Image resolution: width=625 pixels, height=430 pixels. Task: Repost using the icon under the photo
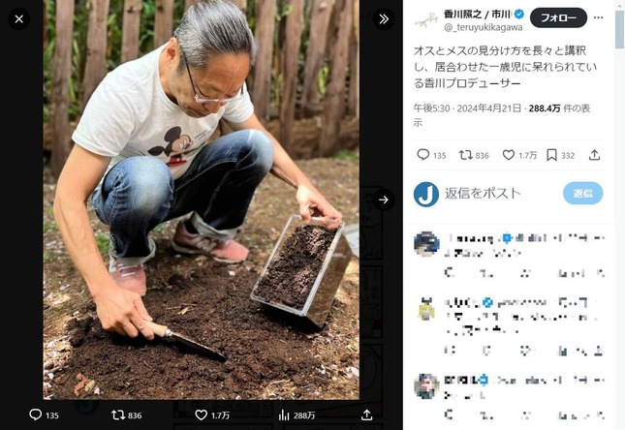tap(118, 415)
